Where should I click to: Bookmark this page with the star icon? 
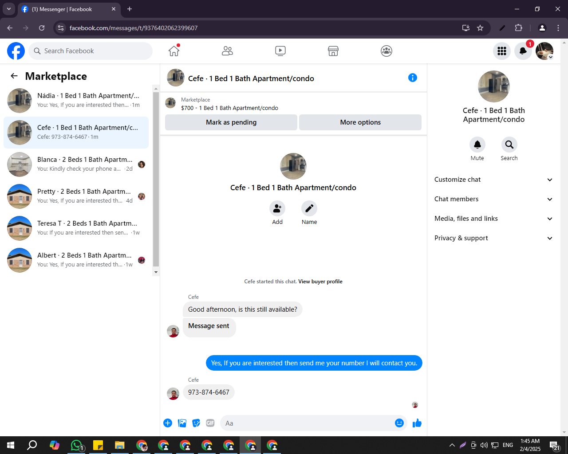(480, 28)
